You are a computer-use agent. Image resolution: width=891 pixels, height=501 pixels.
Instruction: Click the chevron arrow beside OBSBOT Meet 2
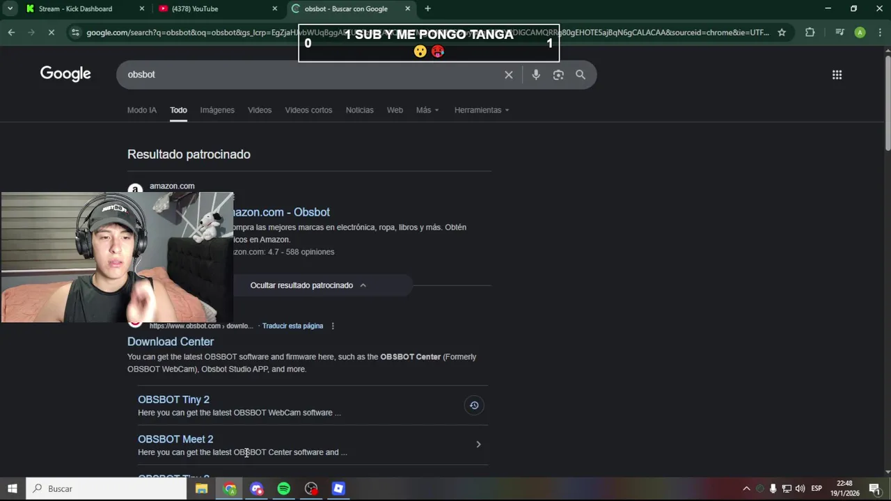tap(478, 444)
